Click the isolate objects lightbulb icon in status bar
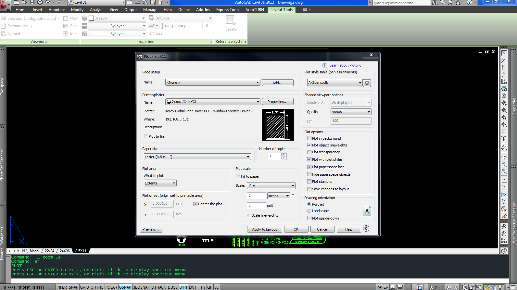This screenshot has width=517, height=290. click(x=499, y=287)
